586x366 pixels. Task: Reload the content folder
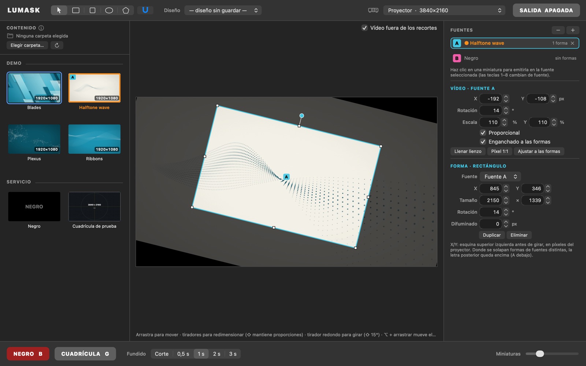[x=57, y=45]
